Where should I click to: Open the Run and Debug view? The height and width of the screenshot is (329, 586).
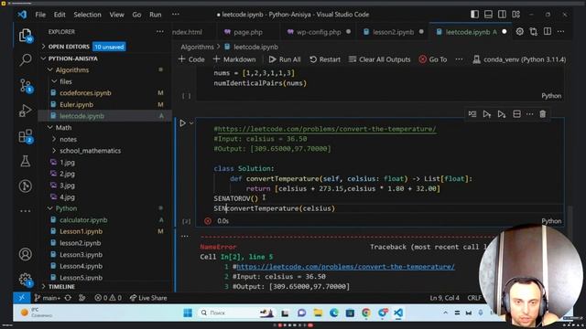[x=25, y=111]
